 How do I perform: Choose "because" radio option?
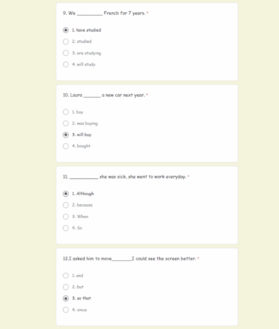(66, 205)
